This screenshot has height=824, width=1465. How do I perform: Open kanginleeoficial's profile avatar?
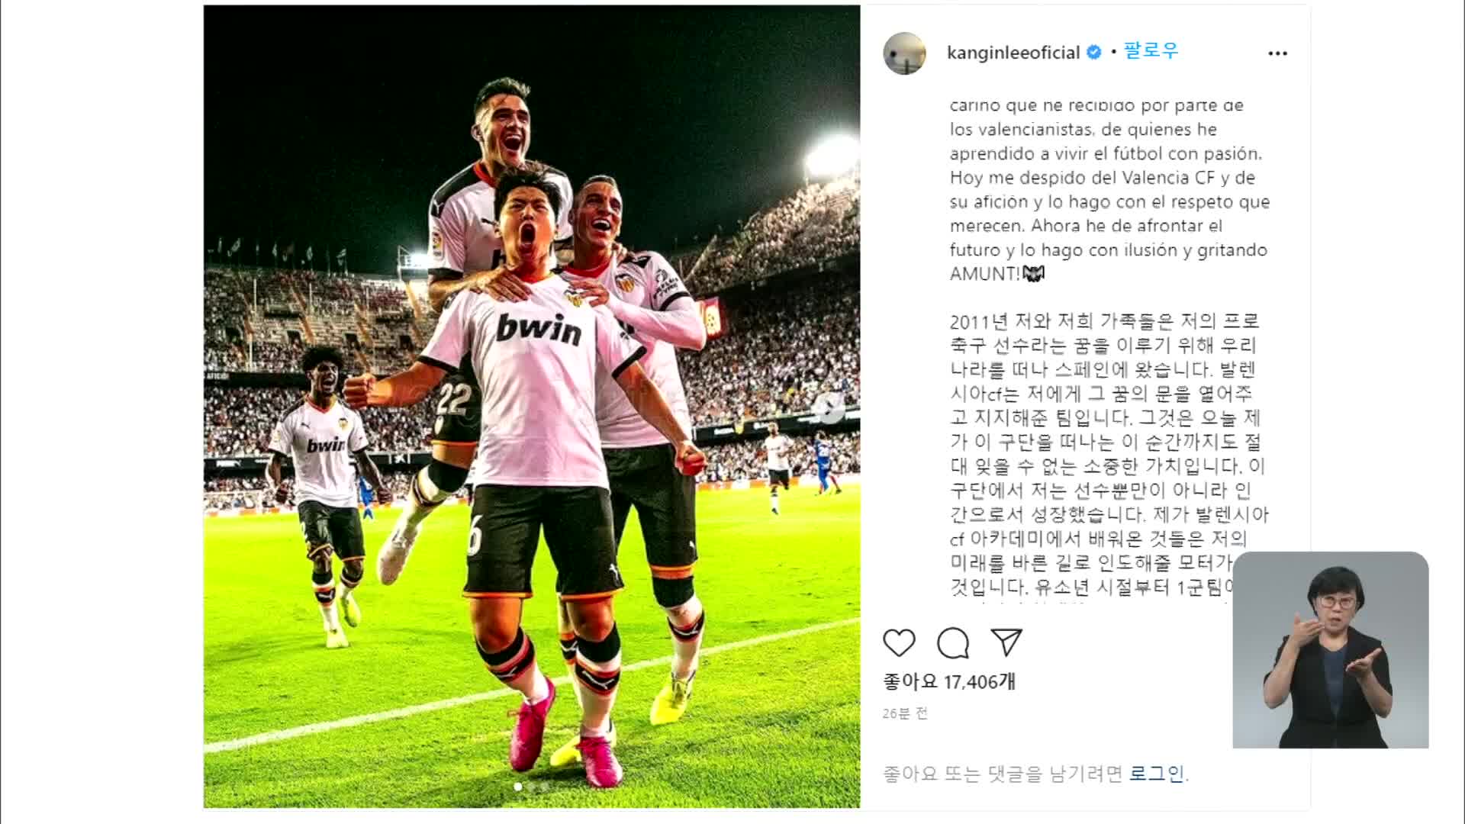point(904,53)
